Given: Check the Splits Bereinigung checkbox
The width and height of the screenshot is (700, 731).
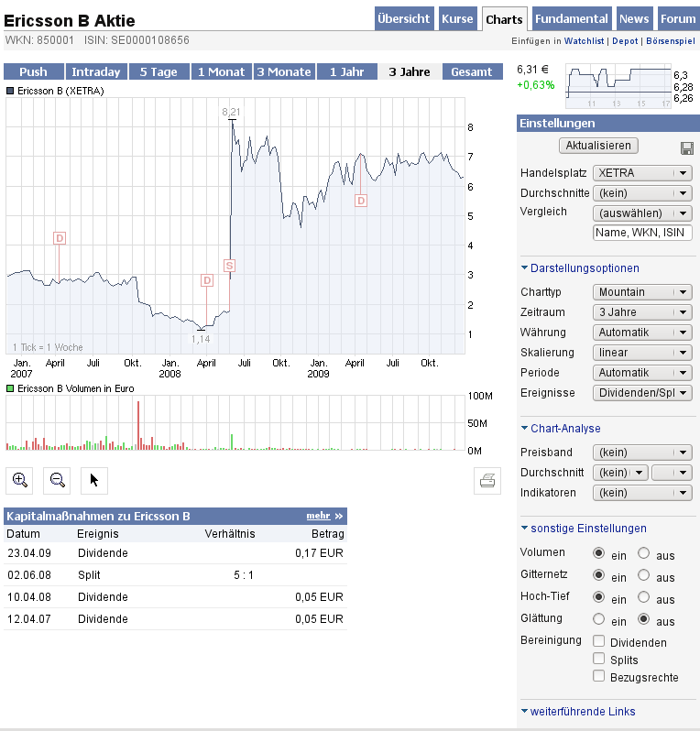Looking at the screenshot, I should click(599, 659).
